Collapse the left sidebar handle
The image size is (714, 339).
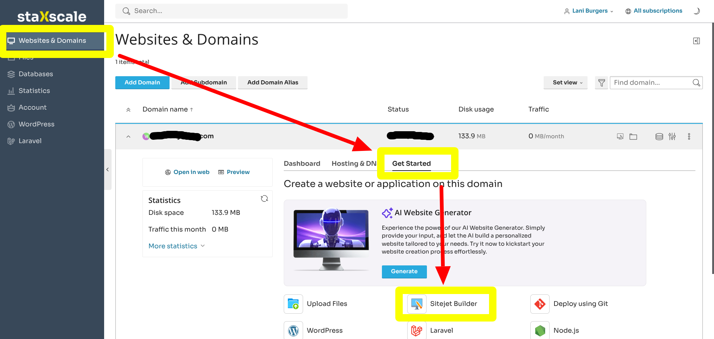click(107, 169)
